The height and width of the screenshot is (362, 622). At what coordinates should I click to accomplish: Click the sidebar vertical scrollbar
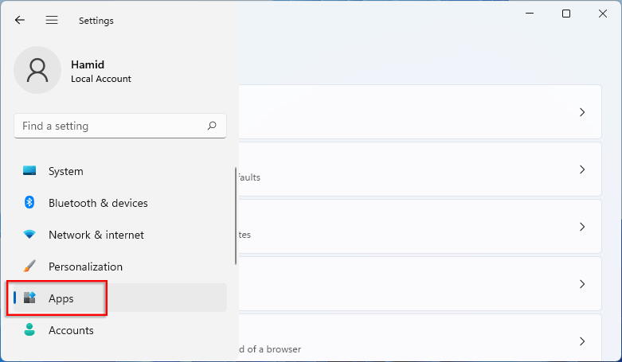tap(236, 216)
